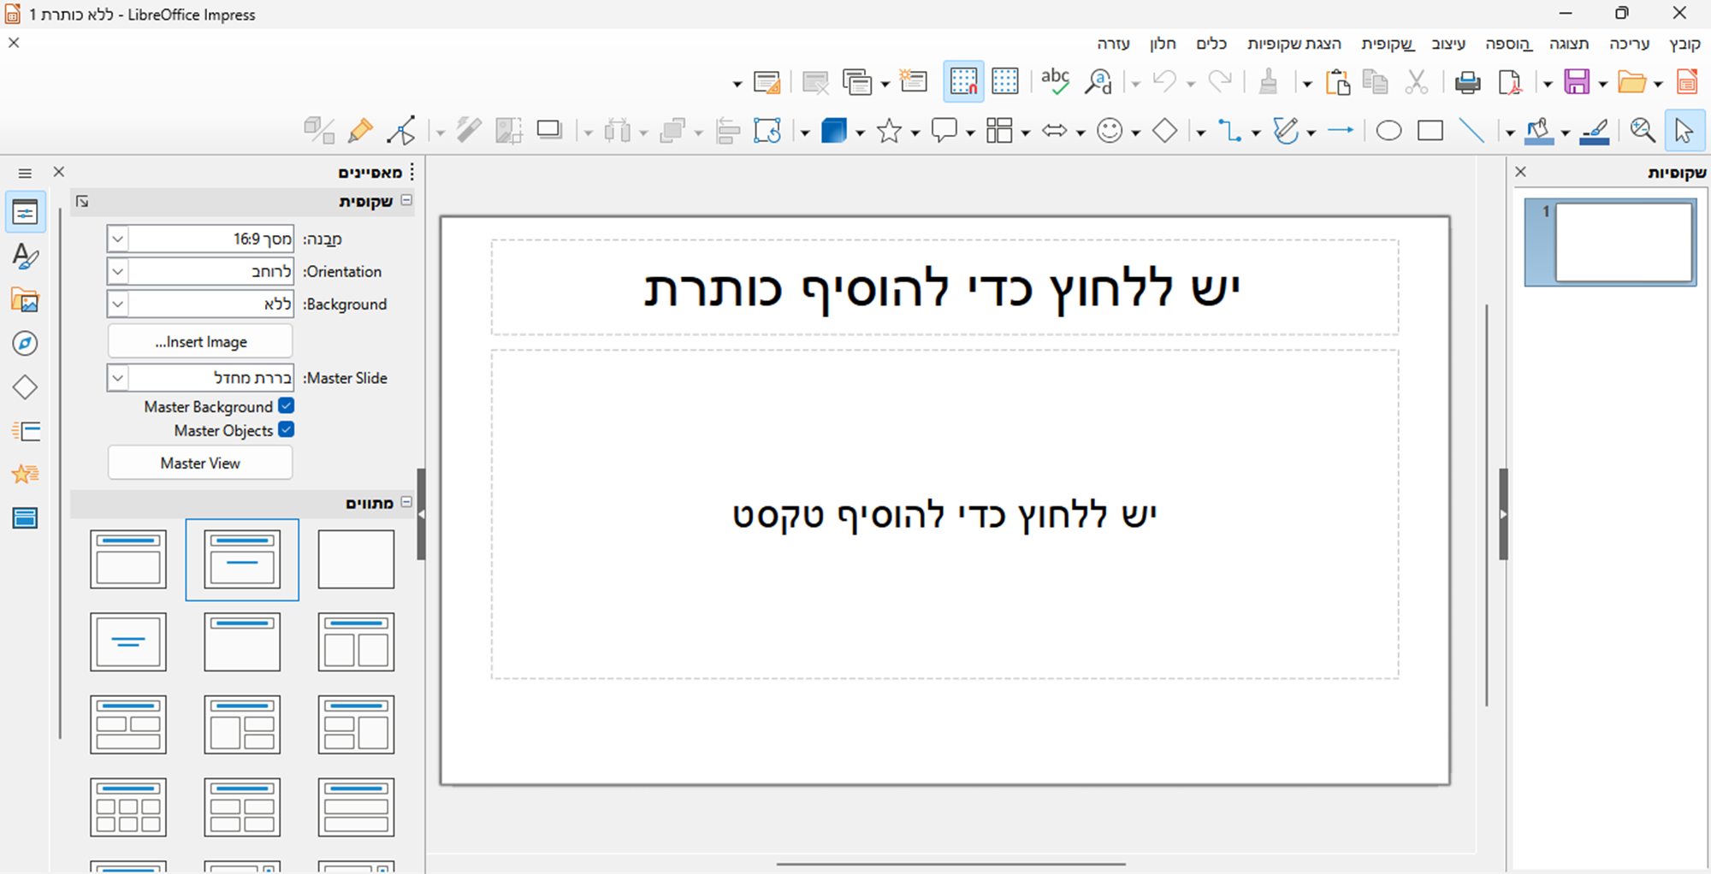This screenshot has height=874, width=1711.
Task: Select the Zoom and Pan magnifier tool
Action: (1642, 130)
